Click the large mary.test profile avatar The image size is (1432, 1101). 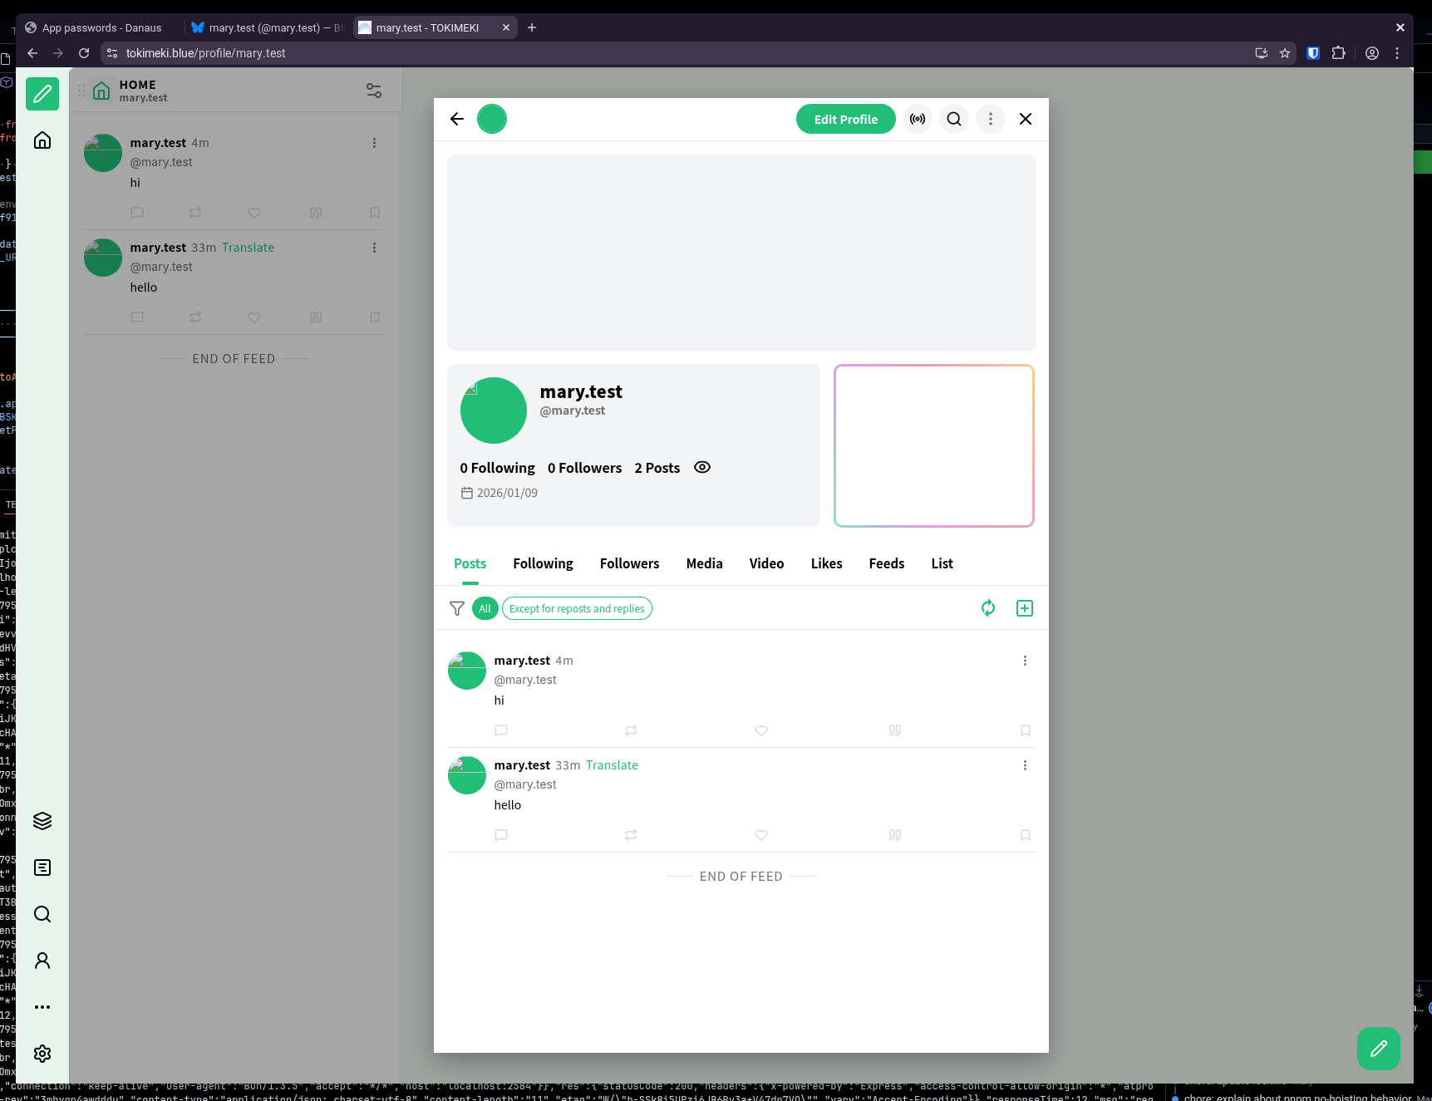click(494, 410)
